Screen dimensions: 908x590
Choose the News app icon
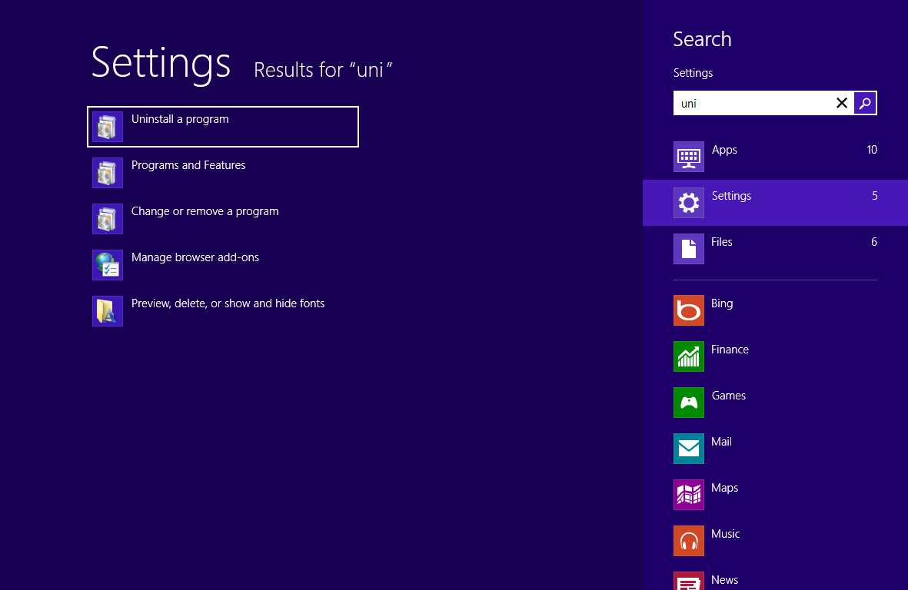[689, 582]
